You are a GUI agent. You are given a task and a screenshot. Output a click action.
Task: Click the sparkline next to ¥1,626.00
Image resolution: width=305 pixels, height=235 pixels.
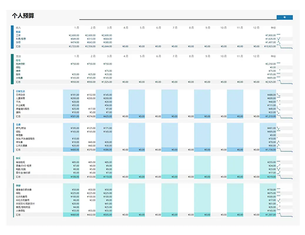point(279,39)
